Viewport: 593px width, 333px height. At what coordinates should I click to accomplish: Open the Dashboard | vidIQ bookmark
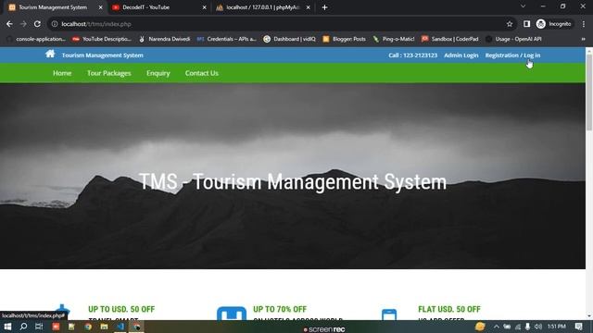click(290, 39)
